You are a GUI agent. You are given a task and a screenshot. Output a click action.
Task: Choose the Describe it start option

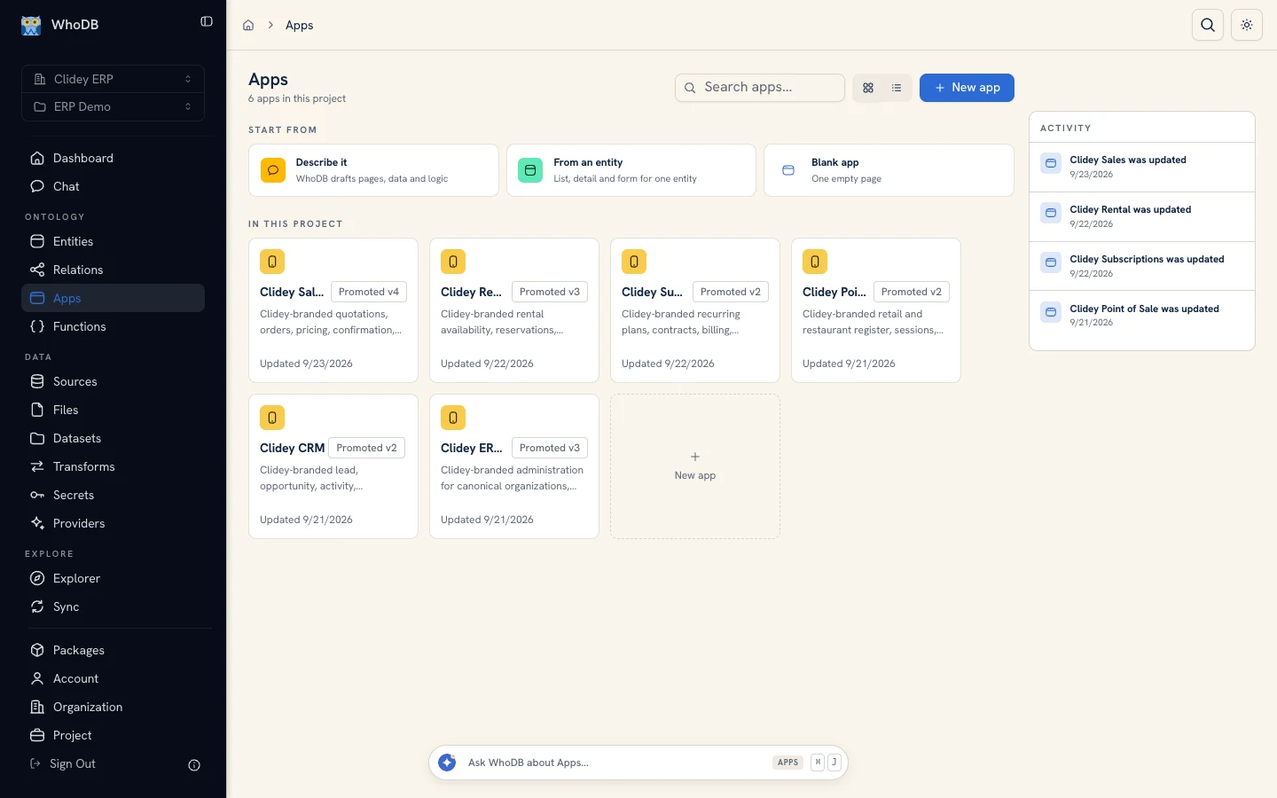pos(373,170)
